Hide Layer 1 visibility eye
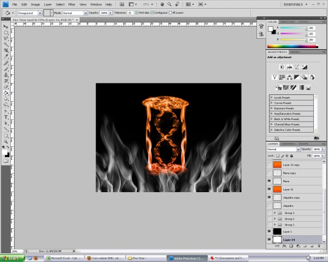 click(269, 231)
